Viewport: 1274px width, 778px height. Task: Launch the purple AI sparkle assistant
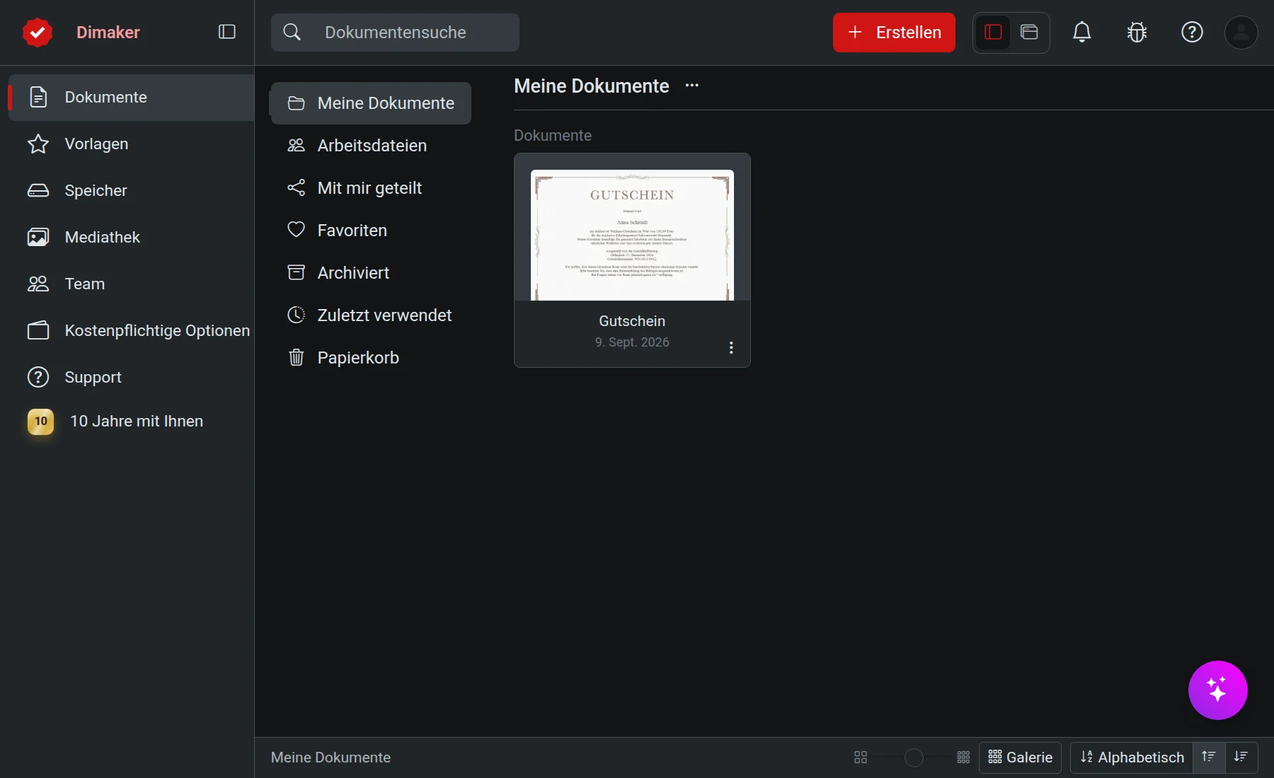1217,690
